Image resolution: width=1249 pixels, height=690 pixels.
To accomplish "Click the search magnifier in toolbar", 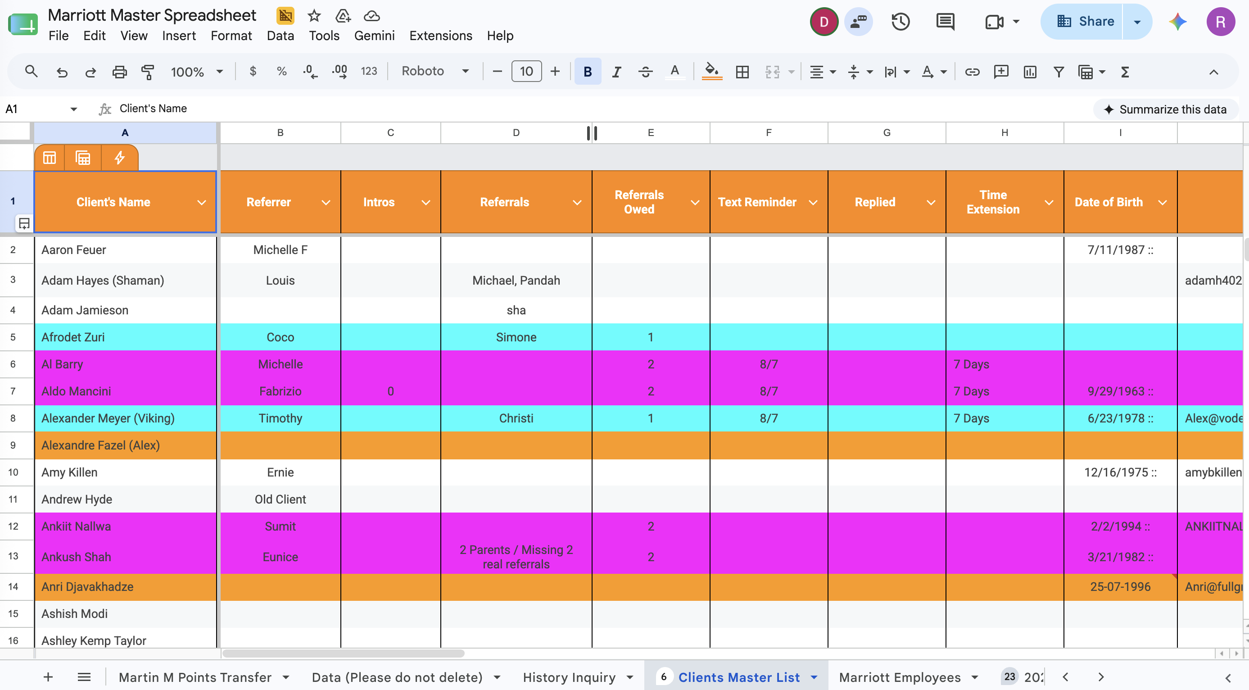I will pos(31,72).
